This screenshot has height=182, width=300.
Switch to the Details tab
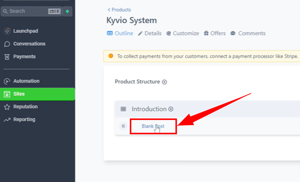(x=150, y=33)
